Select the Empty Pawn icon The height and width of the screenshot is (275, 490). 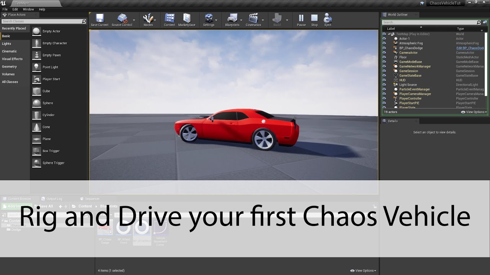point(36,55)
